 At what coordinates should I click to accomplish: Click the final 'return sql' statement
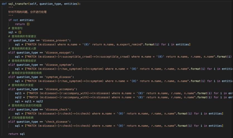pyautogui.click(x=16, y=134)
